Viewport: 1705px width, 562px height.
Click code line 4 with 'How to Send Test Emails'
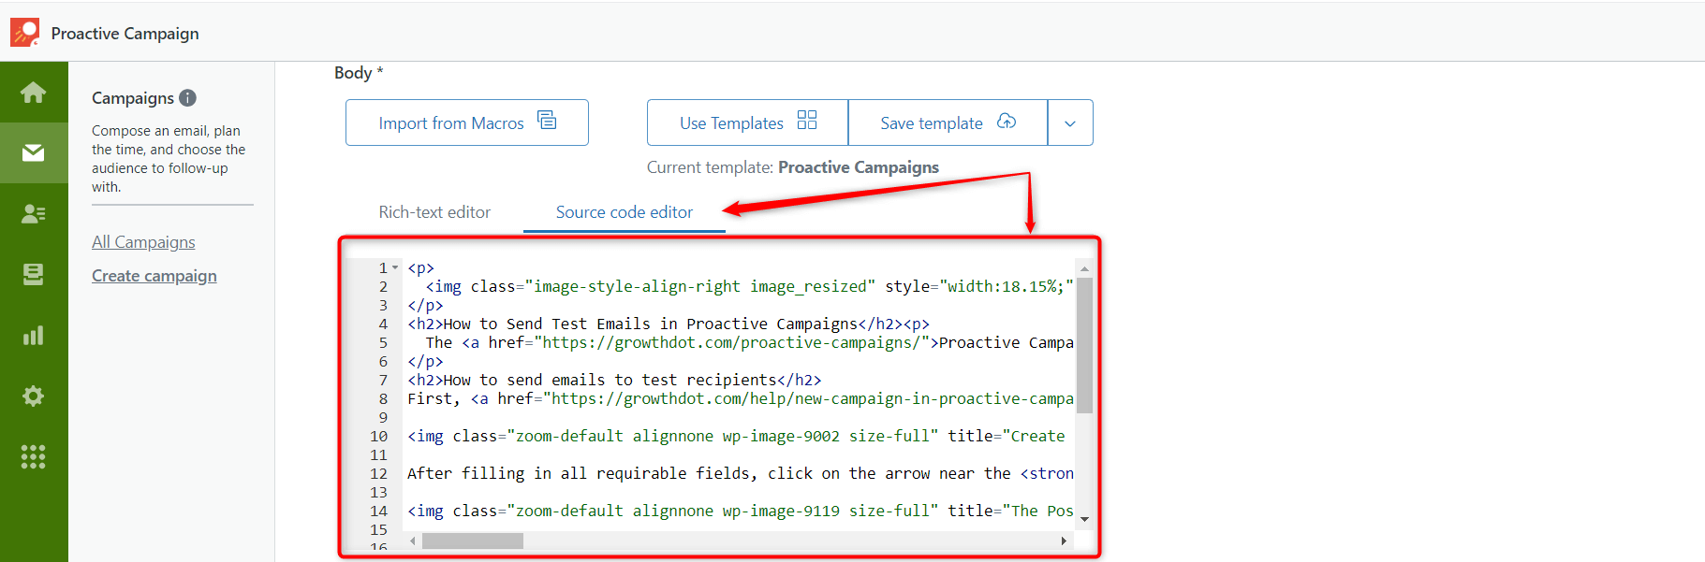point(669,324)
